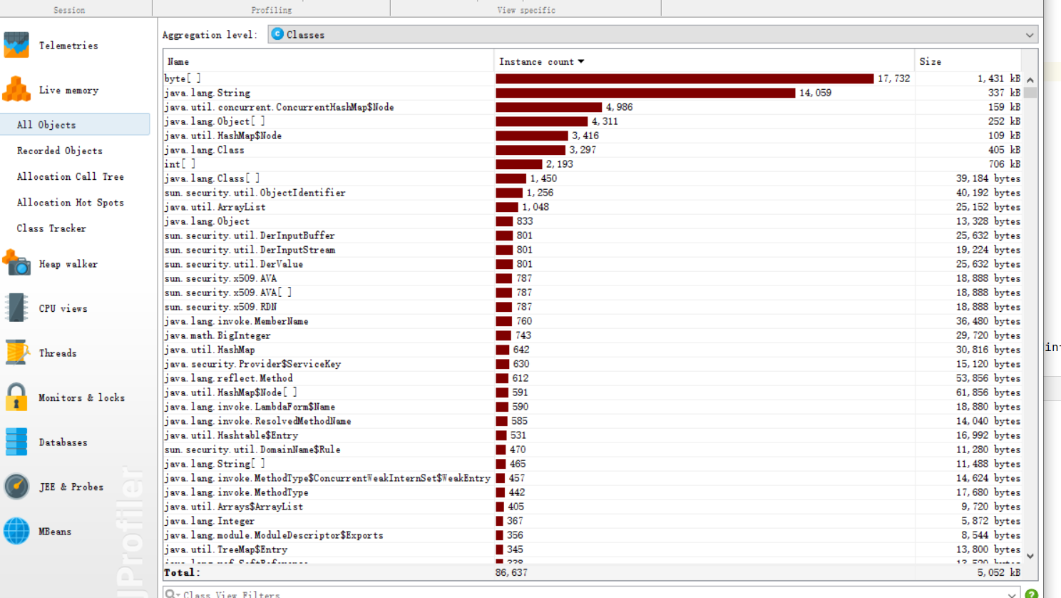The height and width of the screenshot is (598, 1061).
Task: Open the Telemetries section icon
Action: [16, 45]
